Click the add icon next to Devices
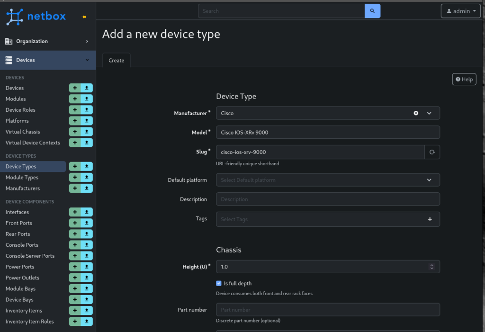 (x=75, y=88)
